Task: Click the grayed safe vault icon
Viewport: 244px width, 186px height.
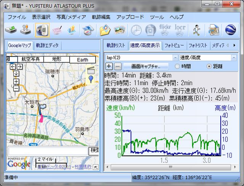Action: (151, 30)
